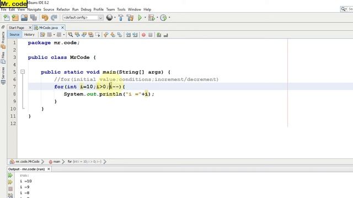
Task: Switch to the Start Page tab
Action: 17,28
